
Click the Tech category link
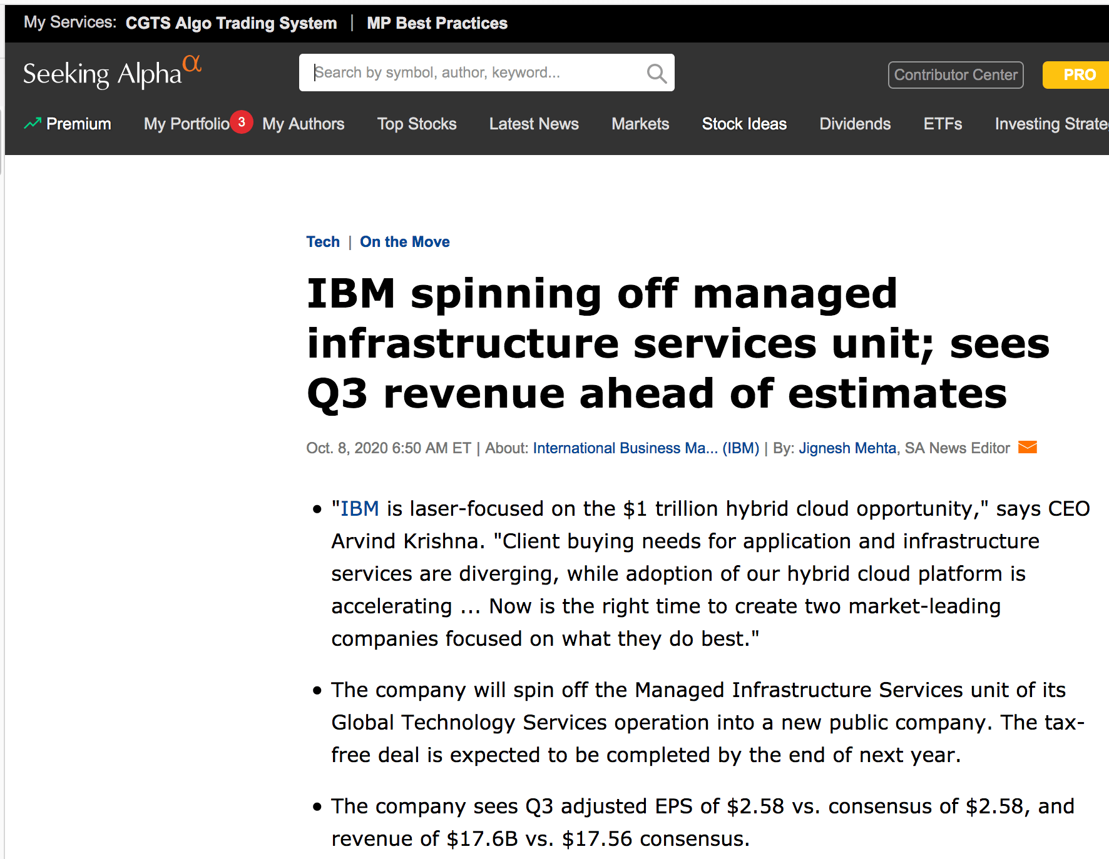[x=323, y=242]
